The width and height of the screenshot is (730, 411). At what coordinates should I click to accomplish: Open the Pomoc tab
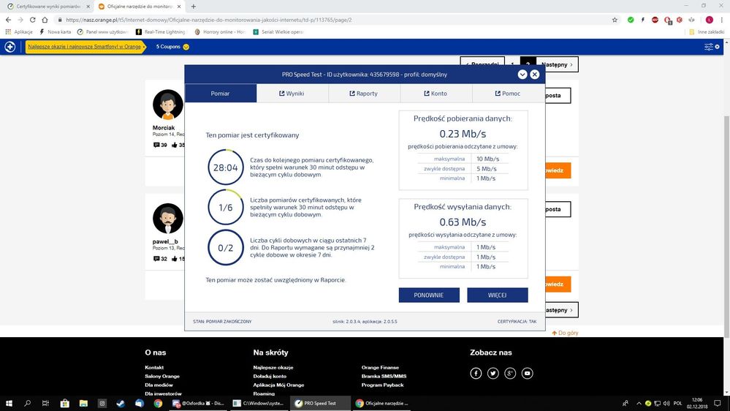click(507, 94)
